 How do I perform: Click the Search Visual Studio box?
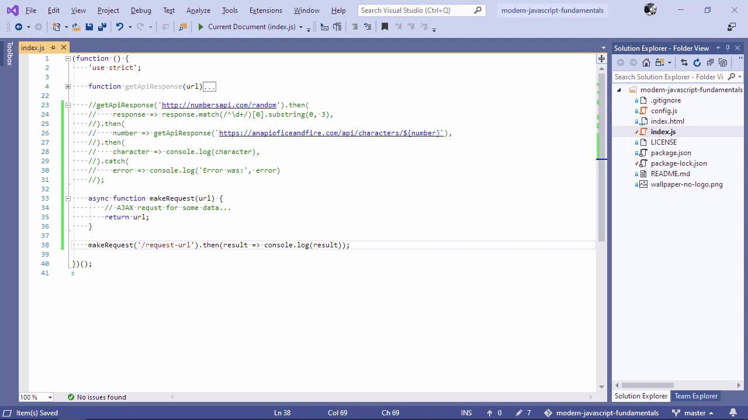(421, 10)
